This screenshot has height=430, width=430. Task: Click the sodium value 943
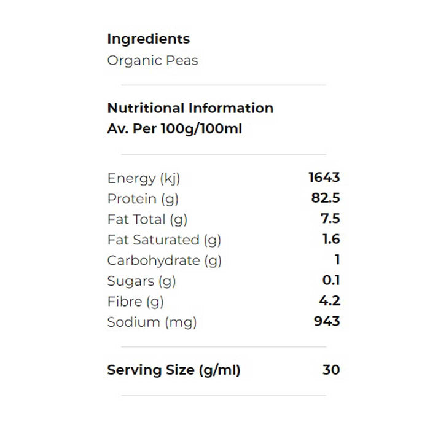[x=326, y=321]
